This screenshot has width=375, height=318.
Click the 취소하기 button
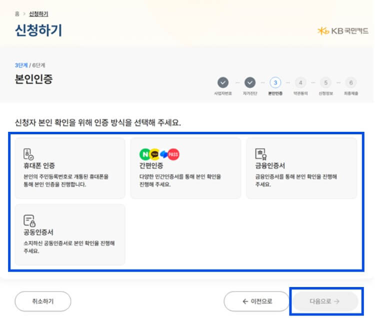tap(43, 302)
